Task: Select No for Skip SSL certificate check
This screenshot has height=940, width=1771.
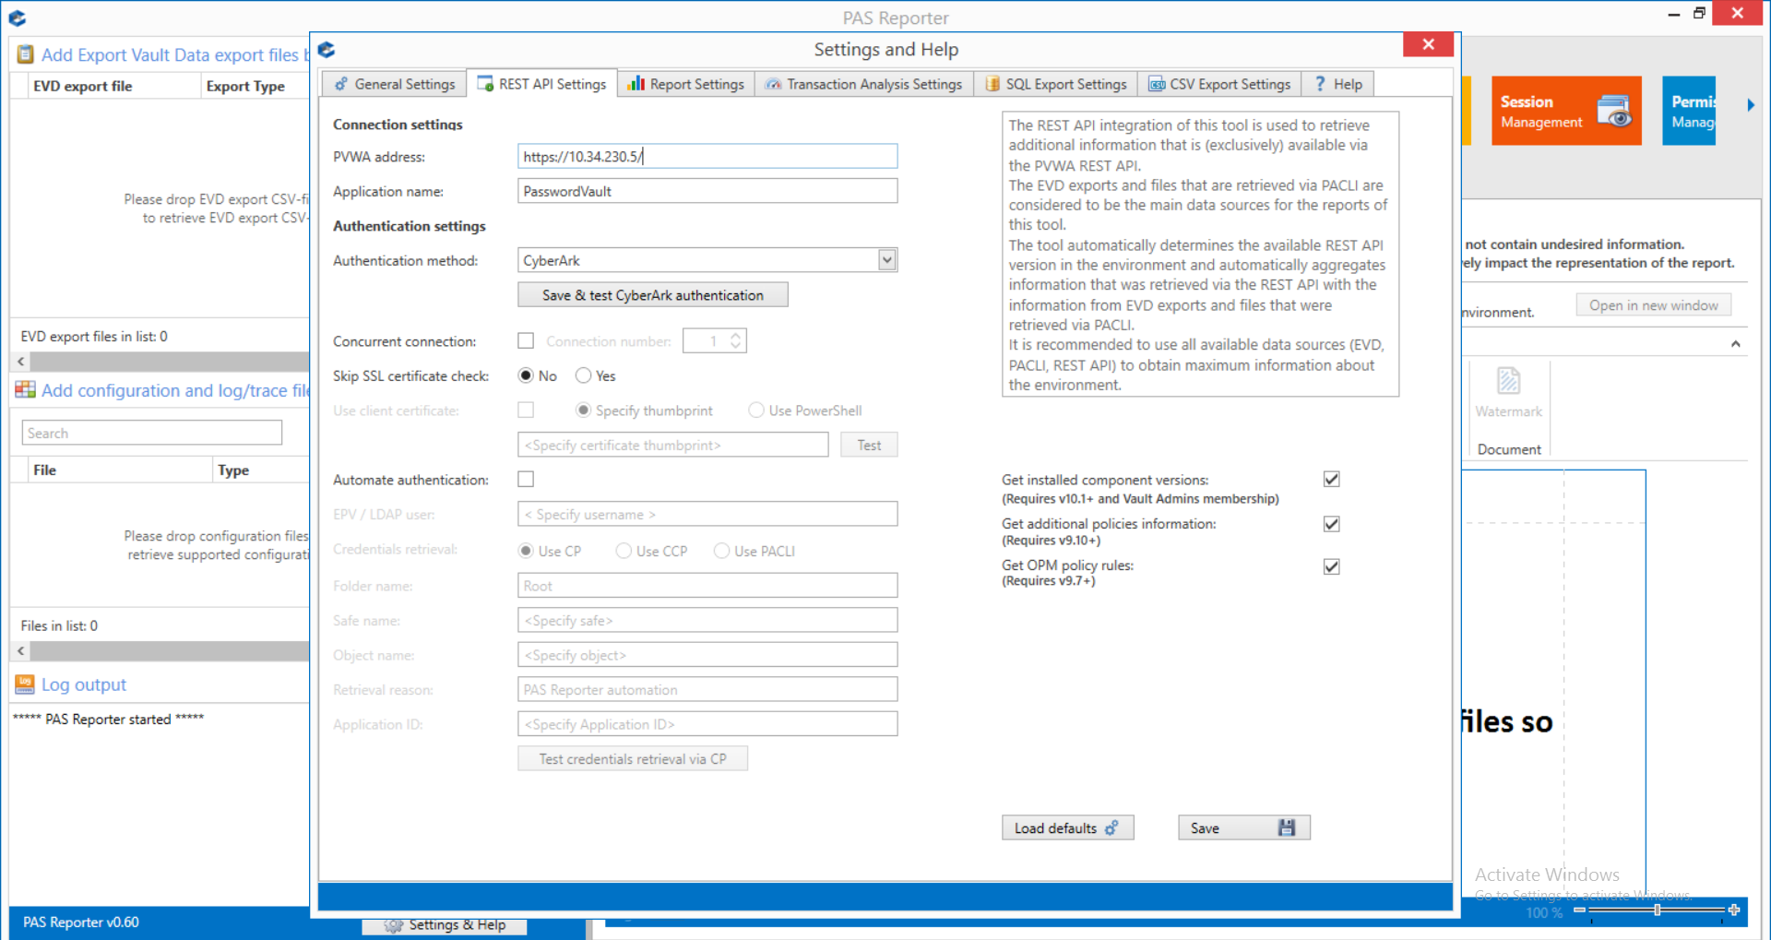Action: click(x=526, y=375)
